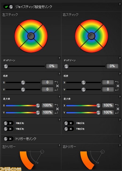Click right stick deadzone slider handle

(x=66, y=66)
